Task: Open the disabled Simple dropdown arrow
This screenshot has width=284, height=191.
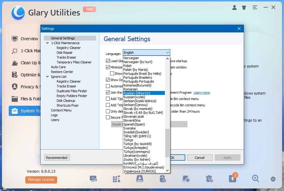Action: click(184, 124)
